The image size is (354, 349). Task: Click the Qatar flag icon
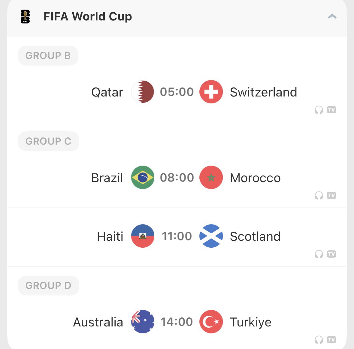[143, 92]
